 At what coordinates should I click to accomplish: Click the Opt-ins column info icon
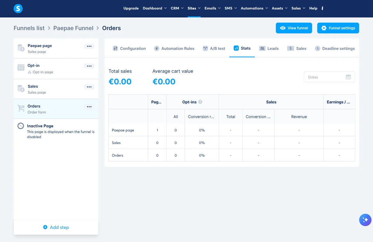point(200,102)
